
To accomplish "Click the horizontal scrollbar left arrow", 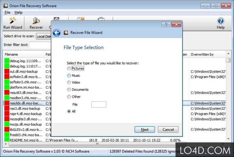I will pos(6,144).
